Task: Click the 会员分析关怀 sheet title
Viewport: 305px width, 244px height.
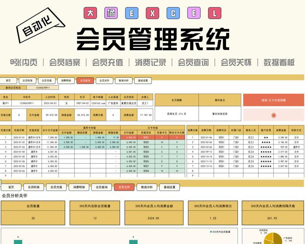Action: [14, 196]
